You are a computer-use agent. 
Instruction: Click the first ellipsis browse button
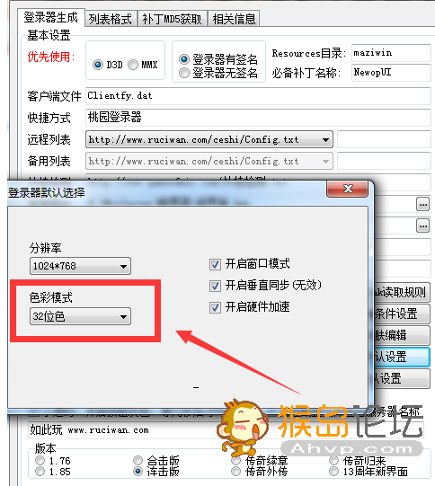click(422, 205)
